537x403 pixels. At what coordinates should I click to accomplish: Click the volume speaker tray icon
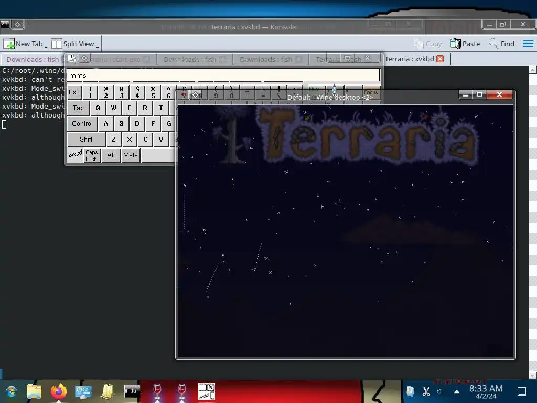coord(439,391)
